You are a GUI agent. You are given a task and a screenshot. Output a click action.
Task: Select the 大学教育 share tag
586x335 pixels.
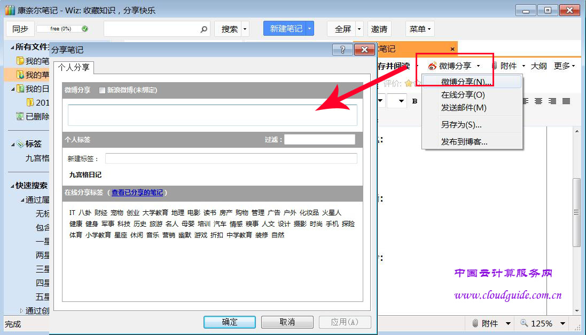point(155,213)
